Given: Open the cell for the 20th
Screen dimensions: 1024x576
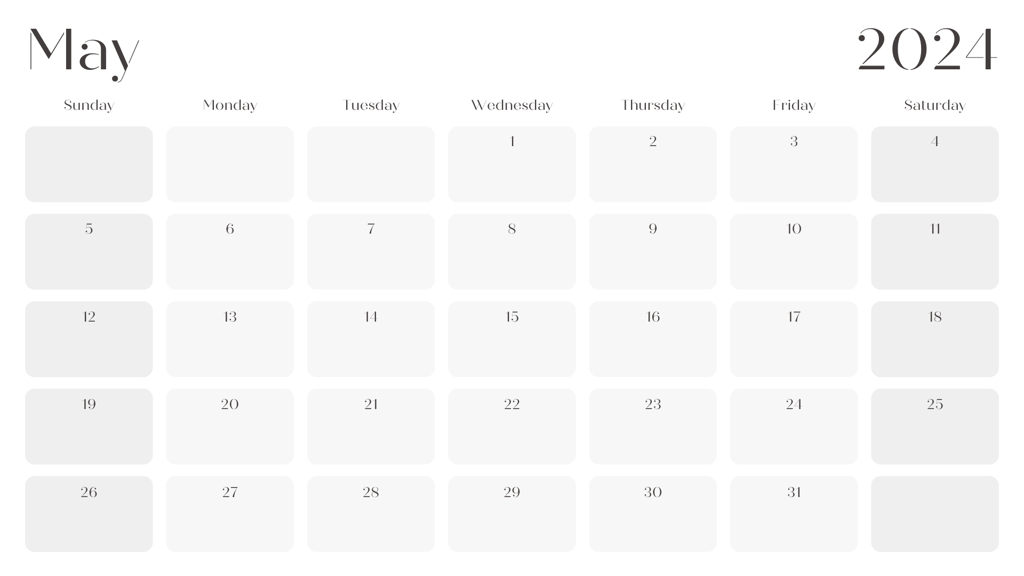Looking at the screenshot, I should [230, 427].
